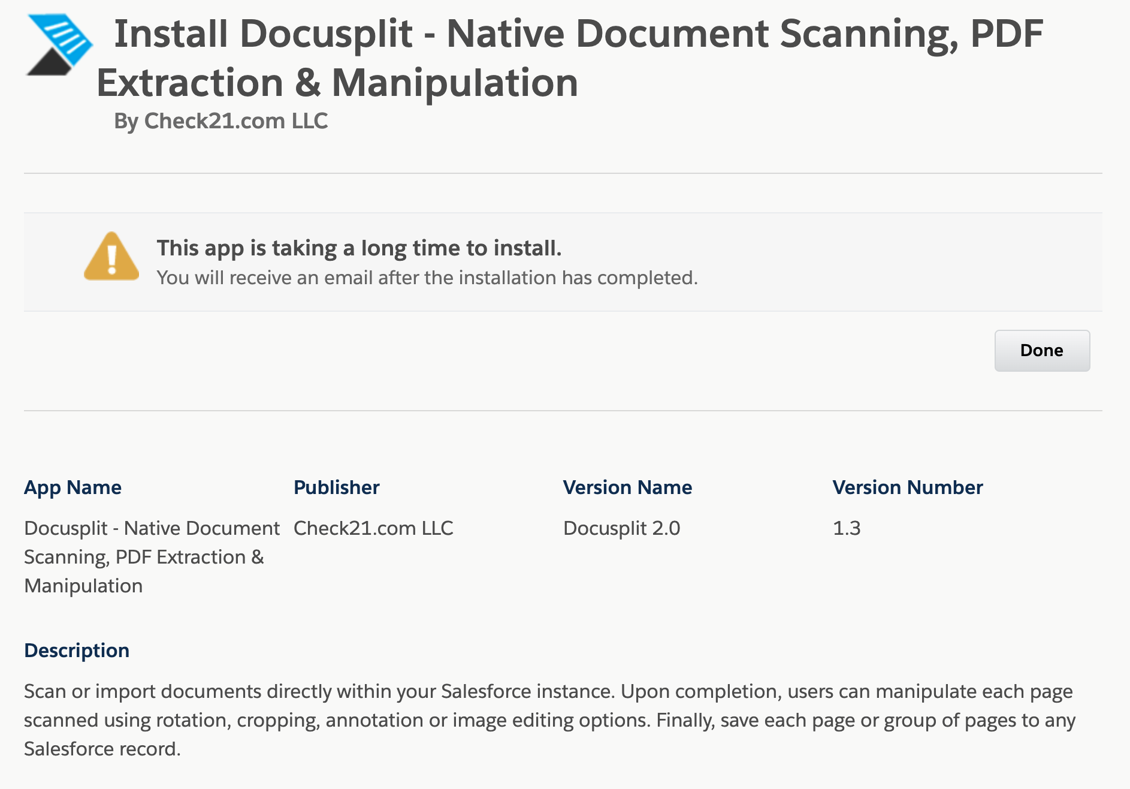1130x789 pixels.
Task: Click the Description heading
Action: pos(77,651)
